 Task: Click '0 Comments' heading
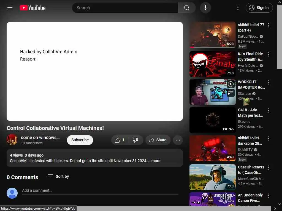pyautogui.click(x=22, y=177)
